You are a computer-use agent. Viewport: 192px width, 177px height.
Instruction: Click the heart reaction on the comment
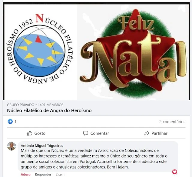pyautogui.click(x=175, y=172)
